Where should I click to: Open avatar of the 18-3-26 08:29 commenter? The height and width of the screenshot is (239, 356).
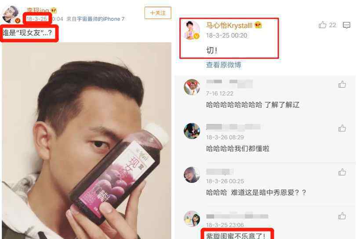[x=192, y=131]
